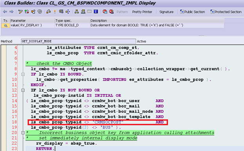Toggle Display/Change mode pencil icon
The height and width of the screenshot is (151, 244).
[20, 12]
